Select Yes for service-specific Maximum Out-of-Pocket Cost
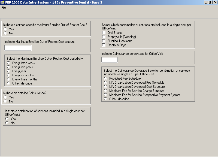Screen dimensions: 218x157 (5, 29)
